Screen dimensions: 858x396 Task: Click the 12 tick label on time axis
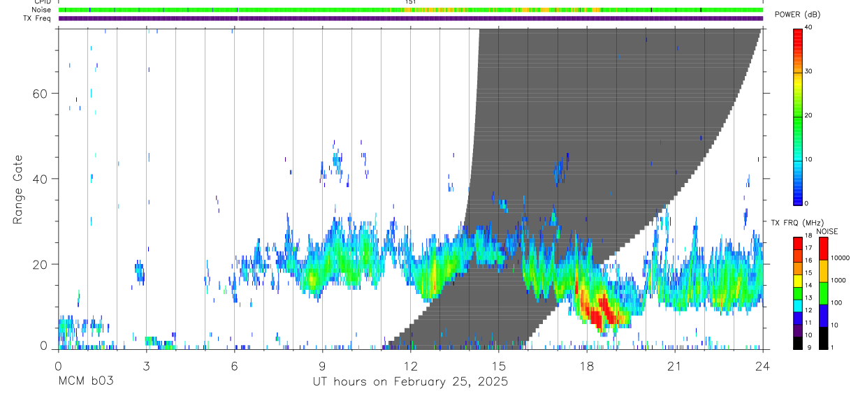[x=410, y=365]
